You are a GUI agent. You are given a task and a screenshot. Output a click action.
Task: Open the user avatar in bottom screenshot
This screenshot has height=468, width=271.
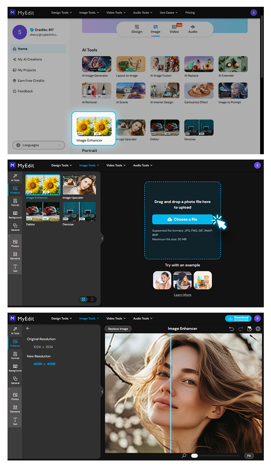(257, 319)
